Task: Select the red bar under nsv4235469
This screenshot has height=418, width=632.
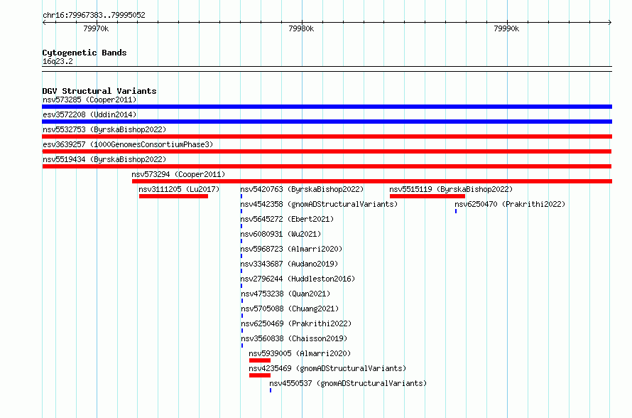Action: [x=260, y=375]
